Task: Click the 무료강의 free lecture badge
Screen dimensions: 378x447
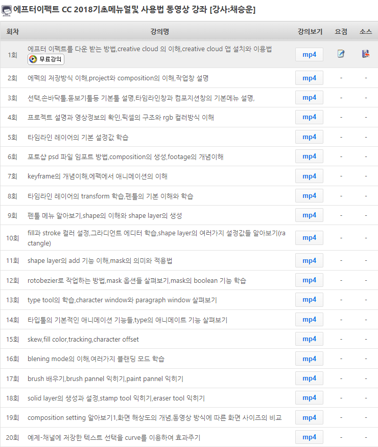Action: click(46, 59)
